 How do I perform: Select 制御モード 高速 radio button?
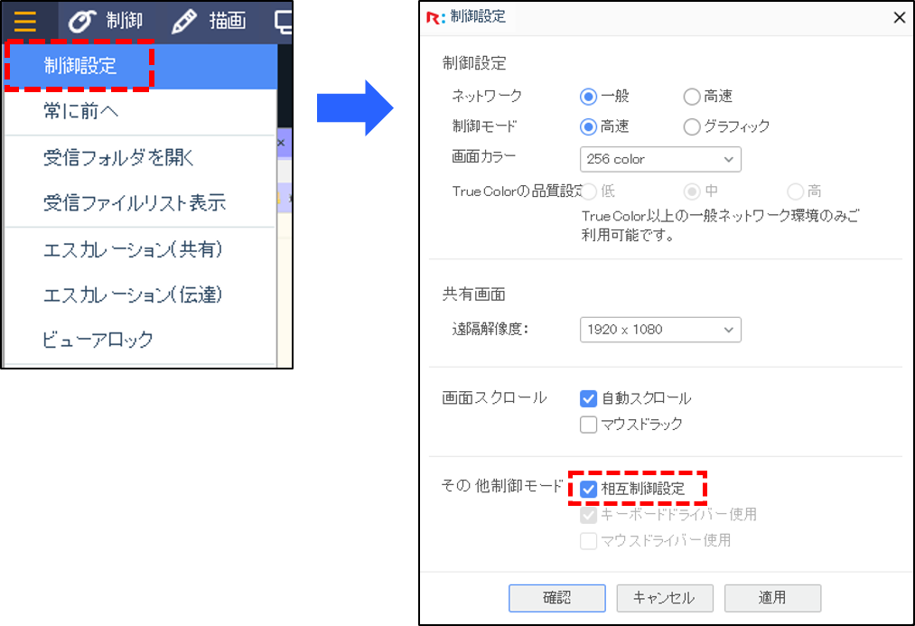588,126
